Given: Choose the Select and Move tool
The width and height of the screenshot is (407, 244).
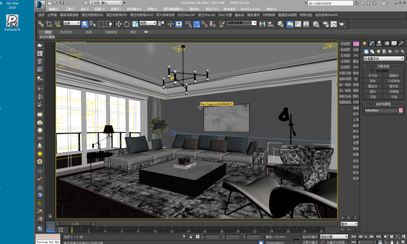Looking at the screenshot, I should pyautogui.click(x=119, y=24).
